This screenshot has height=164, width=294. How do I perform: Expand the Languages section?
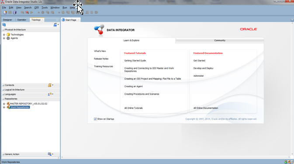click(x=3, y=94)
